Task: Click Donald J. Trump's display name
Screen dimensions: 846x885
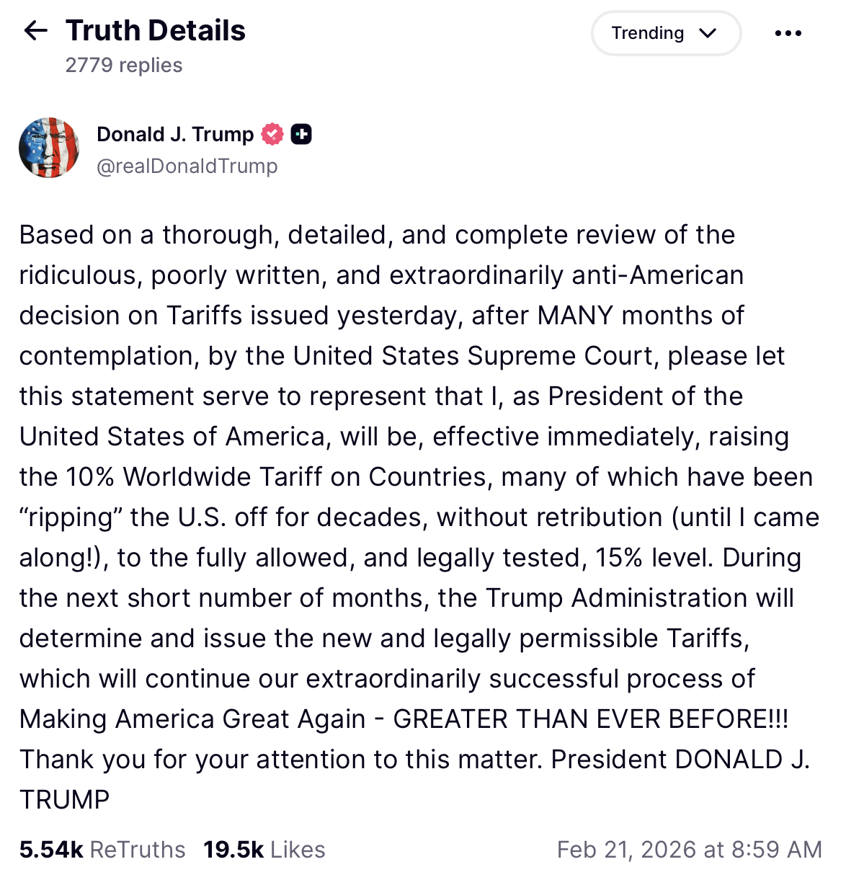Action: [x=175, y=134]
